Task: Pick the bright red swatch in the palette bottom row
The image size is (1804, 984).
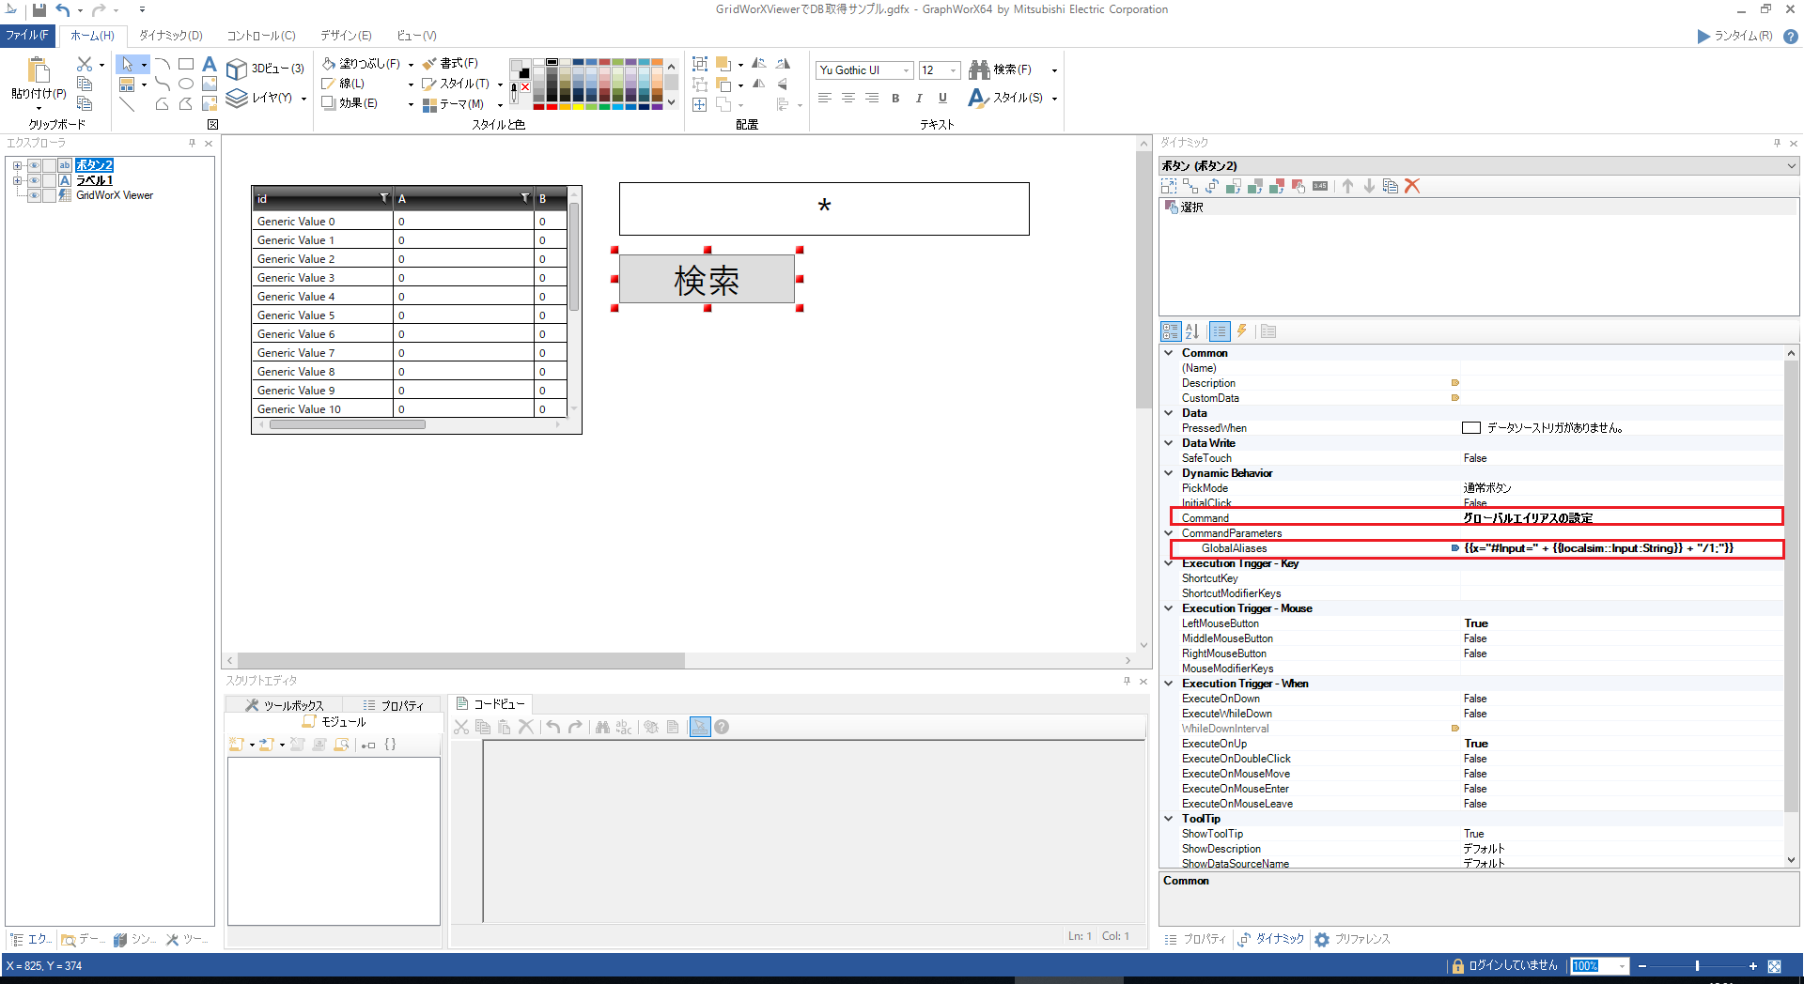Action: point(552,106)
